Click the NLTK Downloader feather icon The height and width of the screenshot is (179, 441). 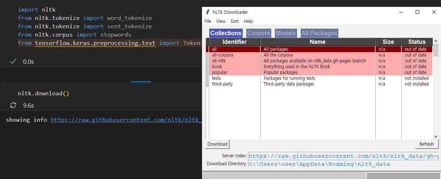click(207, 12)
